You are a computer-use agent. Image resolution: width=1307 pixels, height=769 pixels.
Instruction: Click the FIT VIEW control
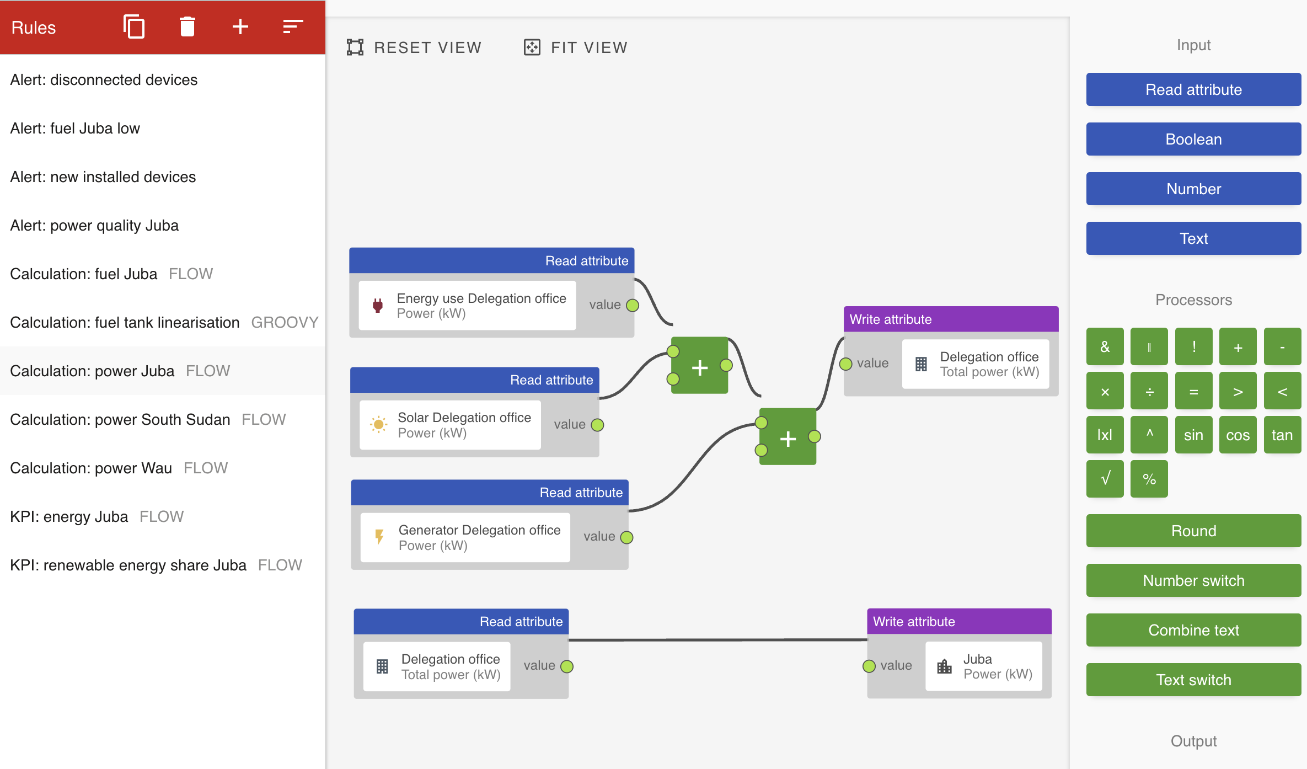coord(575,47)
